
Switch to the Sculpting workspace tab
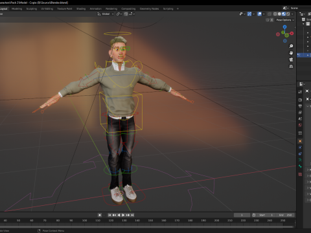(x=32, y=8)
